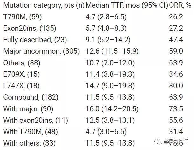Select the Exon20ins, (135) row label
The width and height of the screenshot is (194, 150).
tap(30, 29)
